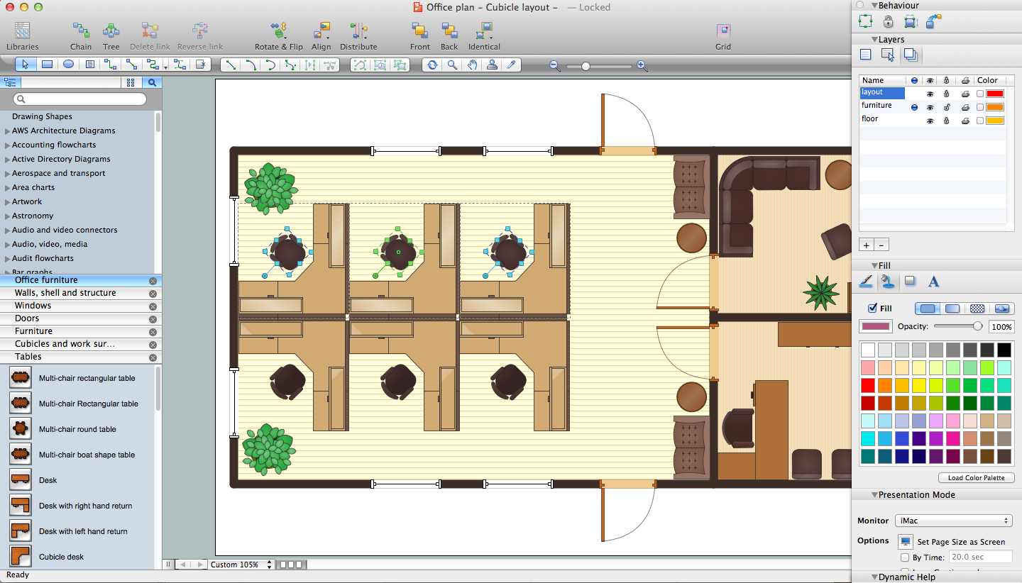Screen dimensions: 1022x583
Task: Collapse the Presentation Mode section
Action: [874, 495]
